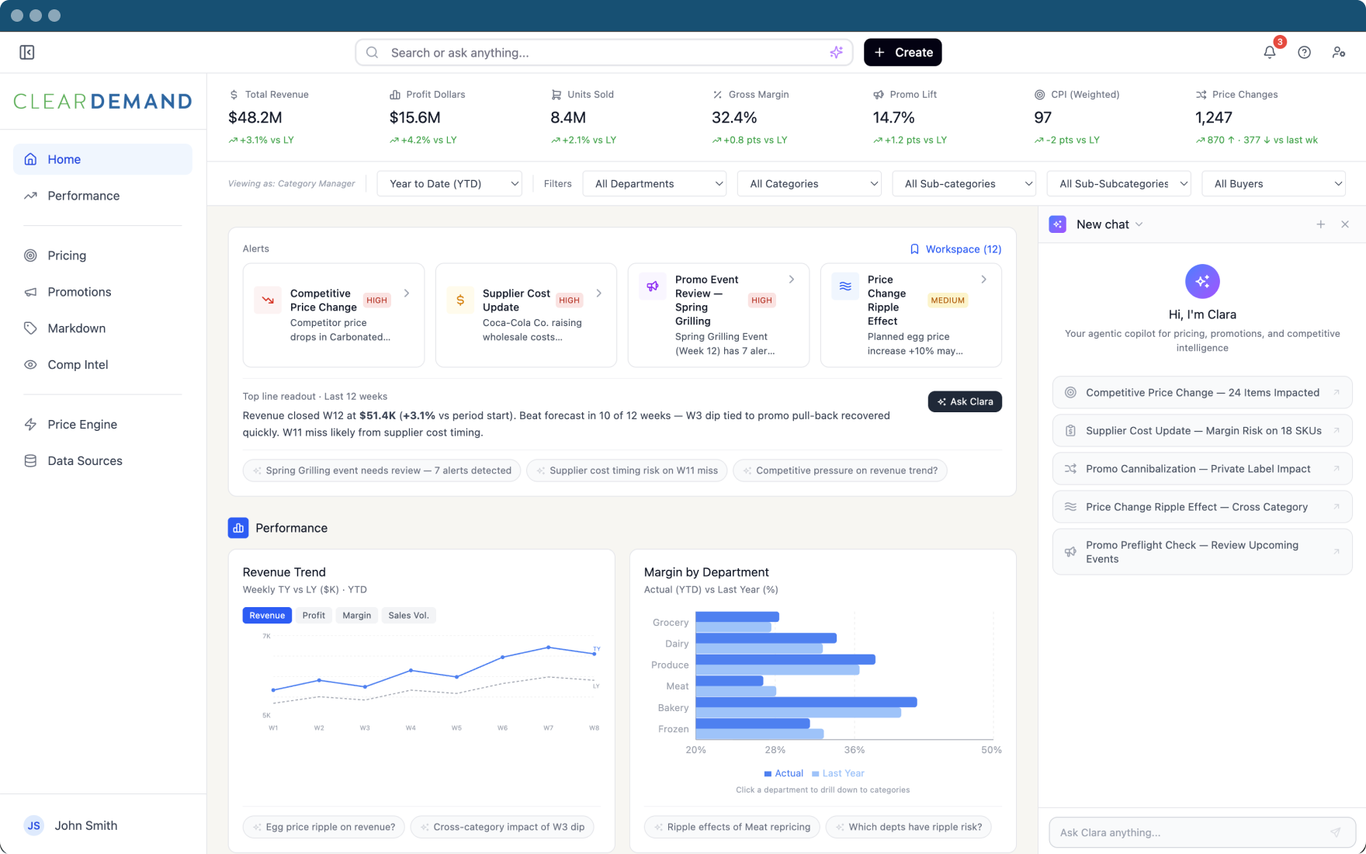Expand the All Departments filter
This screenshot has height=854, width=1366.
[654, 184]
